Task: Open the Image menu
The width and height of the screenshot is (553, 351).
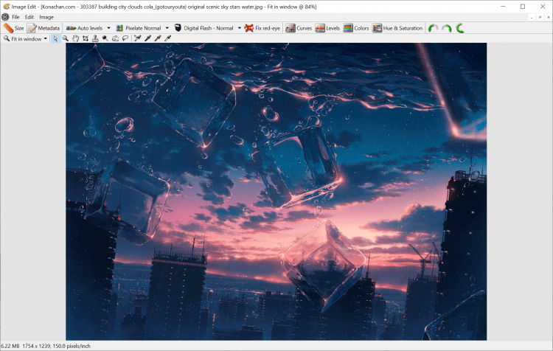Action: pyautogui.click(x=46, y=17)
